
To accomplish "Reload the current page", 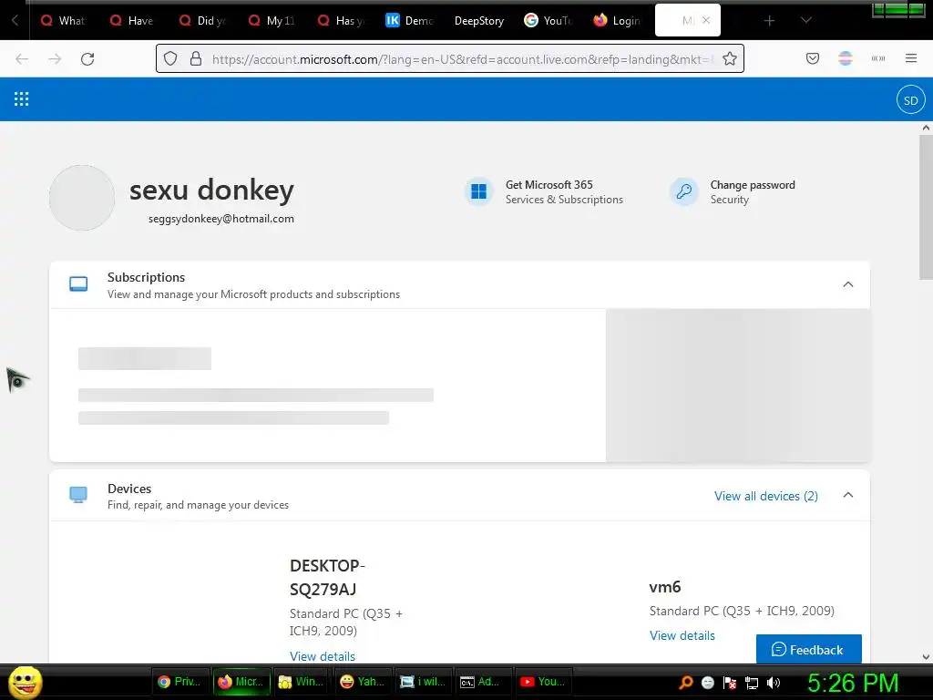I will 87,59.
